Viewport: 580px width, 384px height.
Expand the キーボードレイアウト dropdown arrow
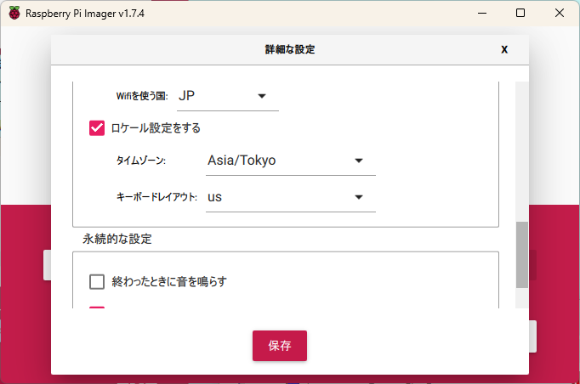point(359,197)
